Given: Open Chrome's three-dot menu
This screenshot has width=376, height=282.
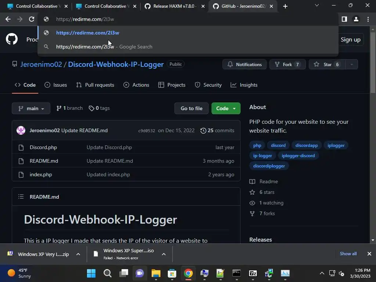Looking at the screenshot, I should (x=368, y=19).
